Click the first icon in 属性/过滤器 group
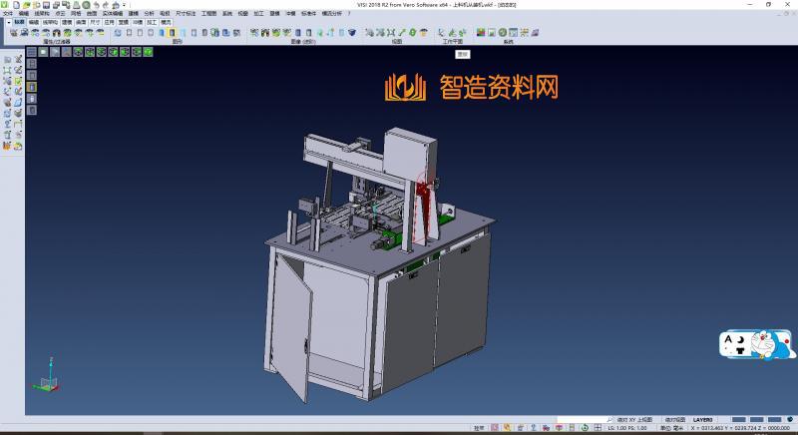Screen dimensions: 798x435 tap(13, 33)
